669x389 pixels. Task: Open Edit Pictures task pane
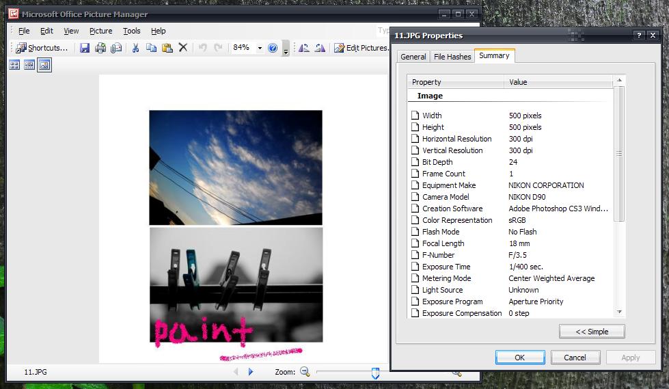point(361,48)
